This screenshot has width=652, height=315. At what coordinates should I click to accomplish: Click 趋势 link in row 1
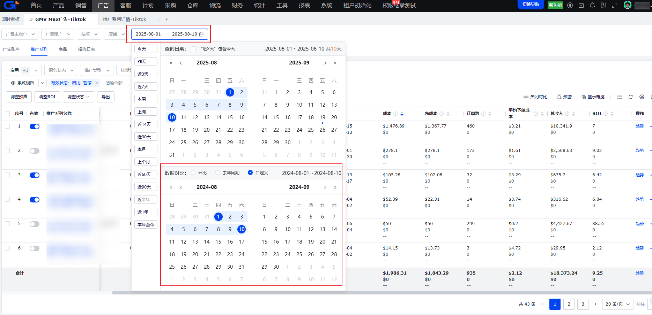pos(640,126)
